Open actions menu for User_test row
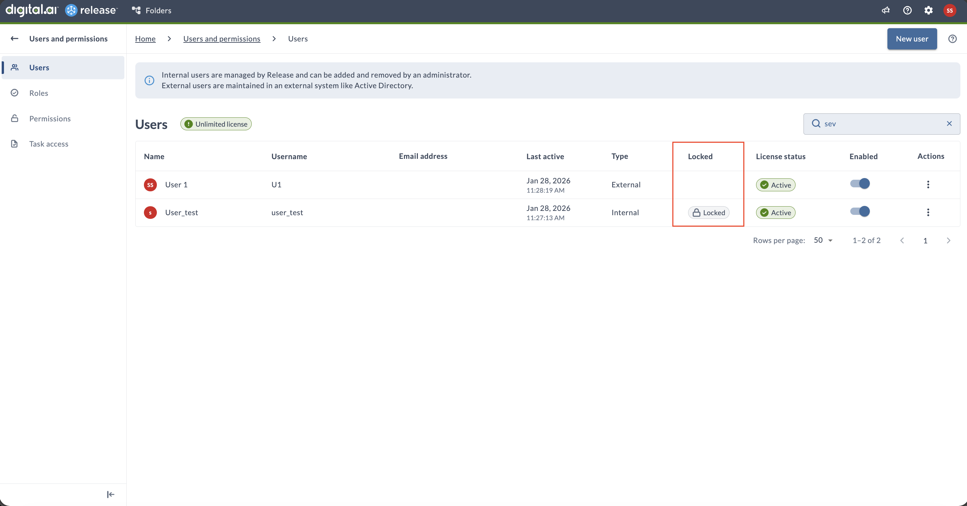 (928, 212)
